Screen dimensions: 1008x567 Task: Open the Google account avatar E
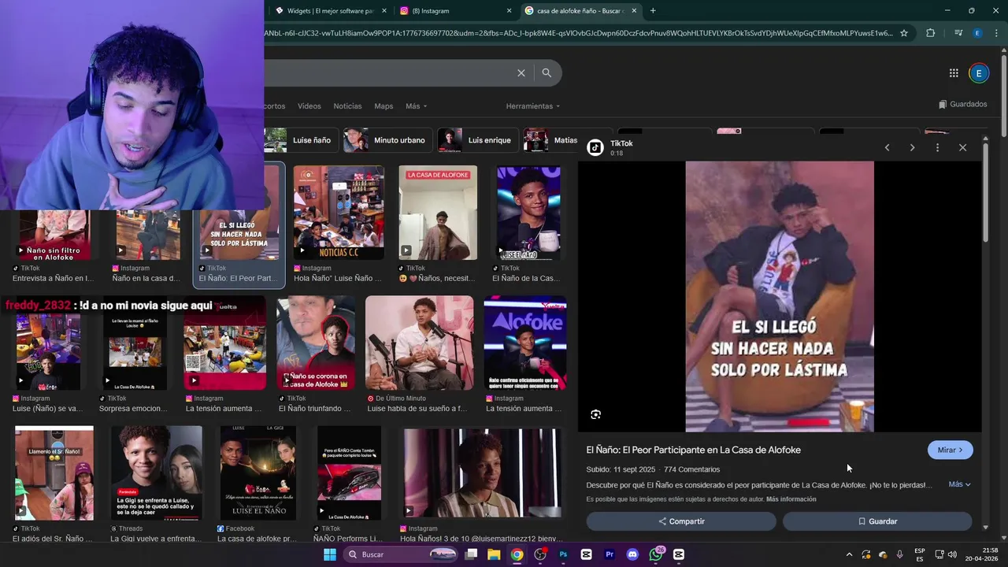pyautogui.click(x=979, y=73)
